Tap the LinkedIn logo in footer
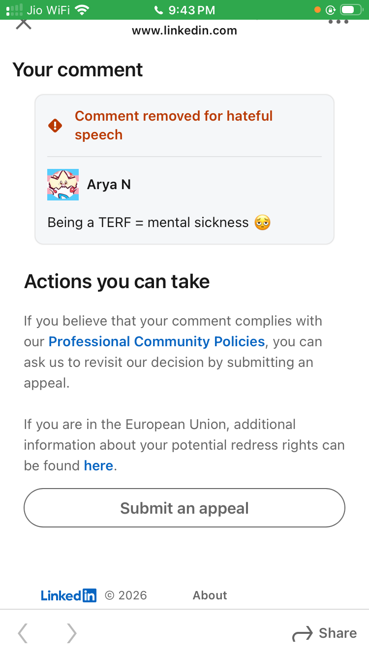This screenshot has height=657, width=369. (x=68, y=595)
